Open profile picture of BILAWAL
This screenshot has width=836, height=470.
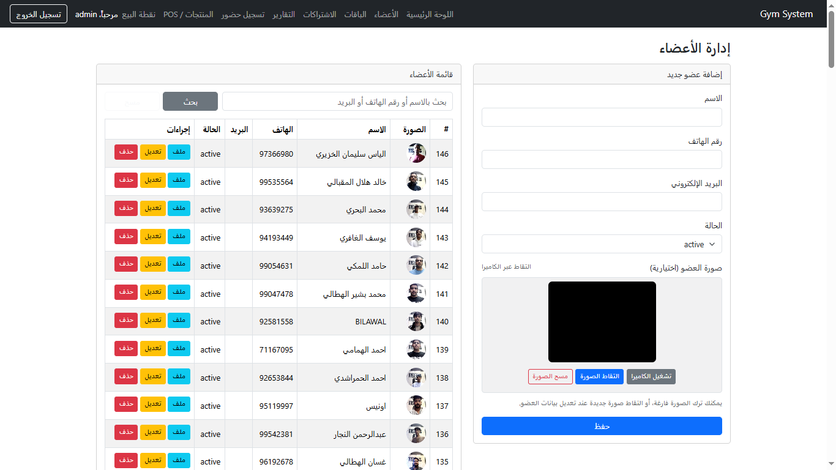(x=416, y=322)
